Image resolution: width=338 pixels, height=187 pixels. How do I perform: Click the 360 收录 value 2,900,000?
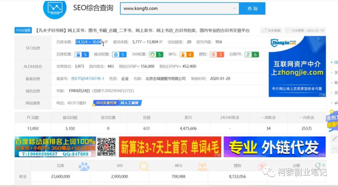pyautogui.click(x=120, y=176)
